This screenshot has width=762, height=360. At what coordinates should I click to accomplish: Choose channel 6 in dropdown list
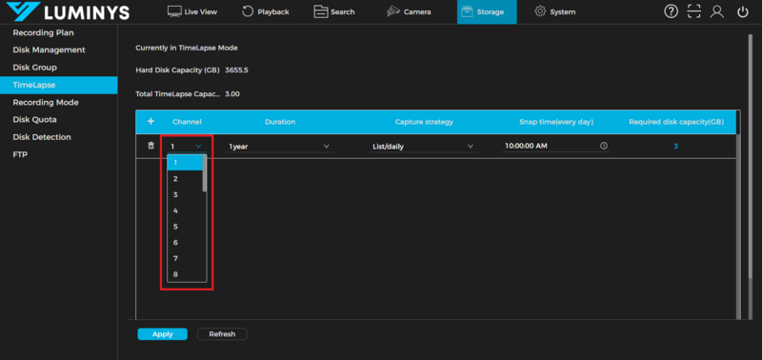pyautogui.click(x=185, y=243)
